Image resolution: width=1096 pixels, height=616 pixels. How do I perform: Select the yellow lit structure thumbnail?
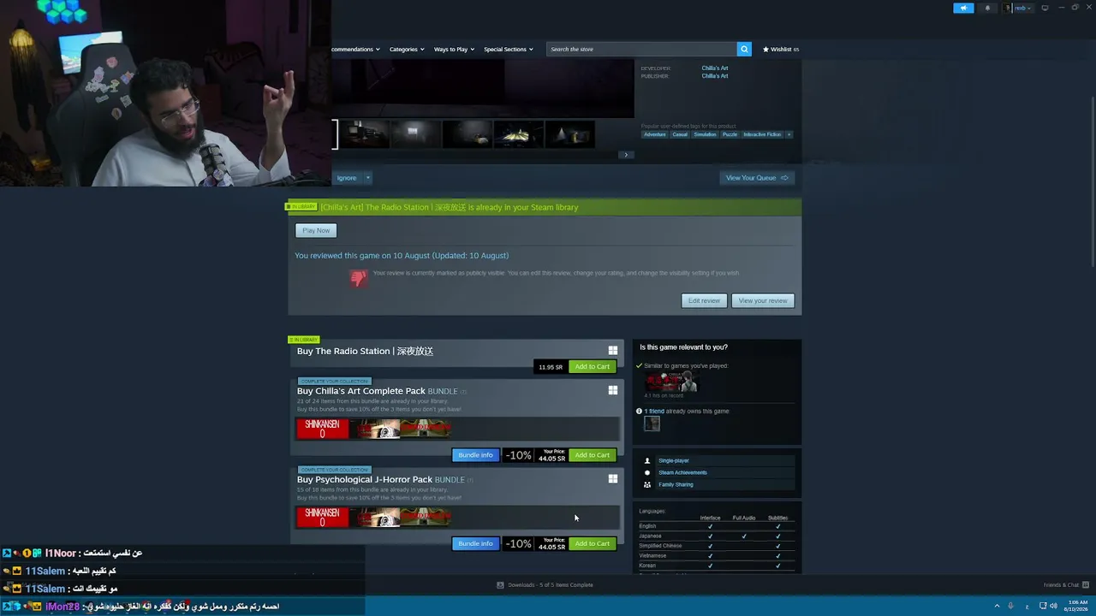pos(519,134)
